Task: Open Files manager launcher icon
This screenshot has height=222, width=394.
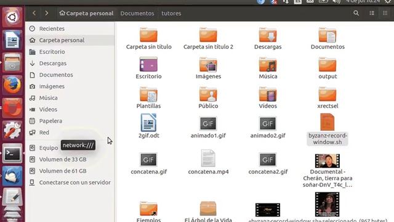Action: 12,62
